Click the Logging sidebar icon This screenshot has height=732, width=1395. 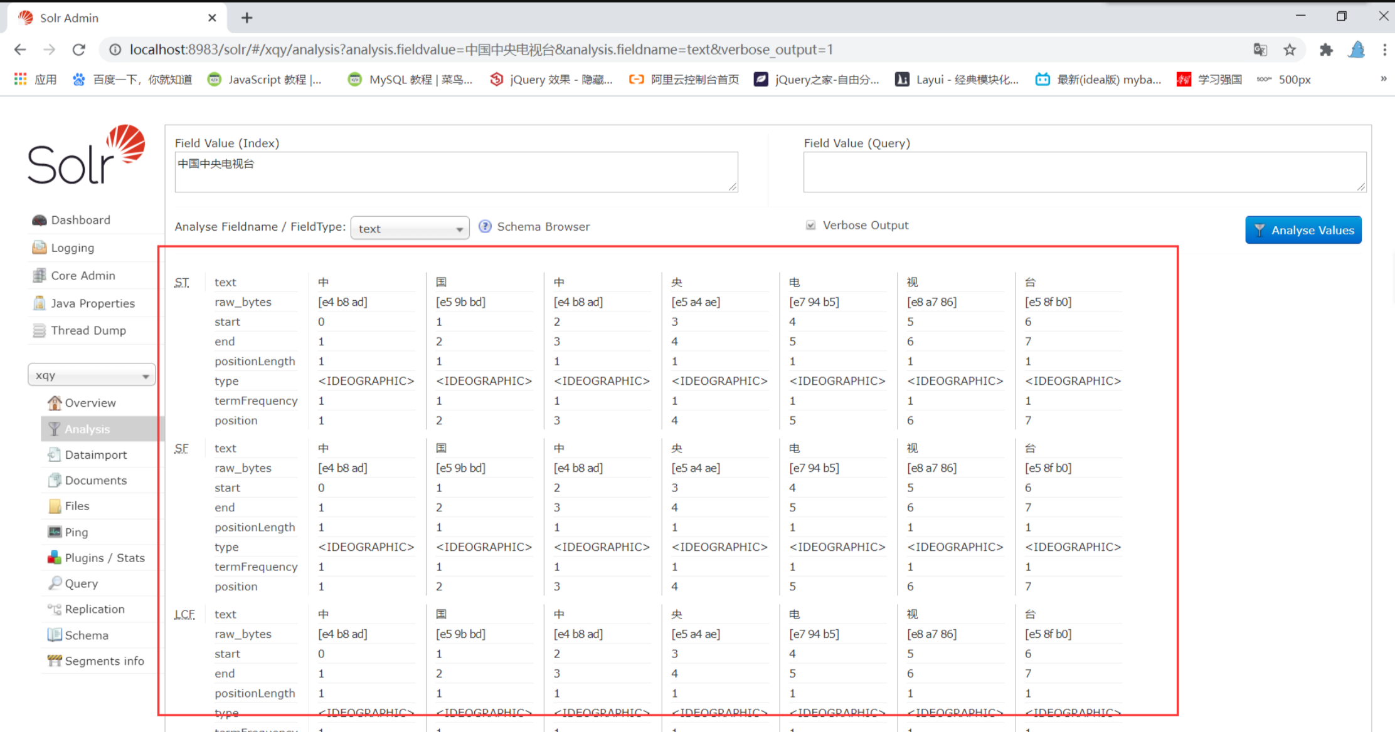tap(40, 248)
